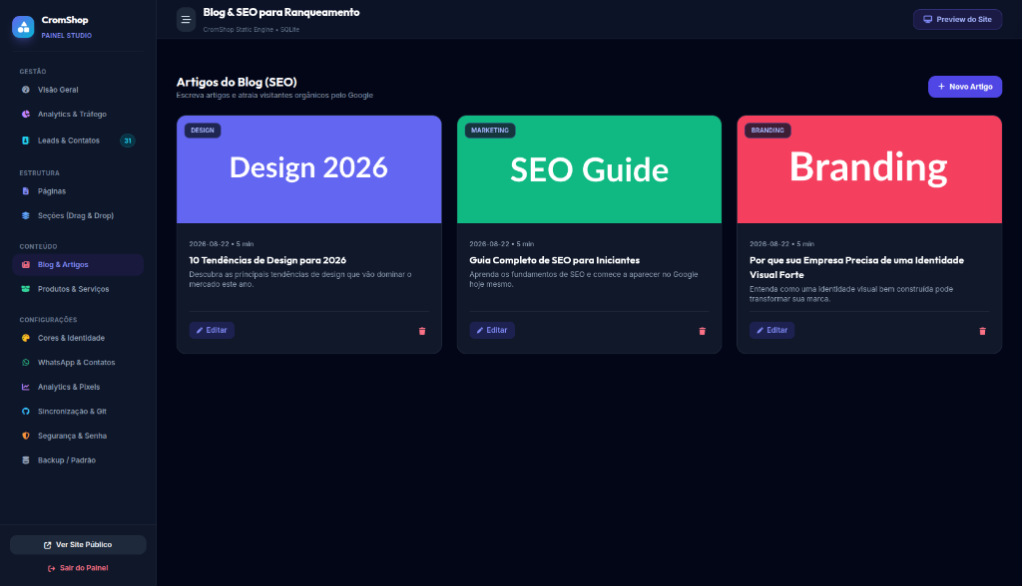
Task: Click the Leads & Contatos address book icon
Action: pos(25,141)
